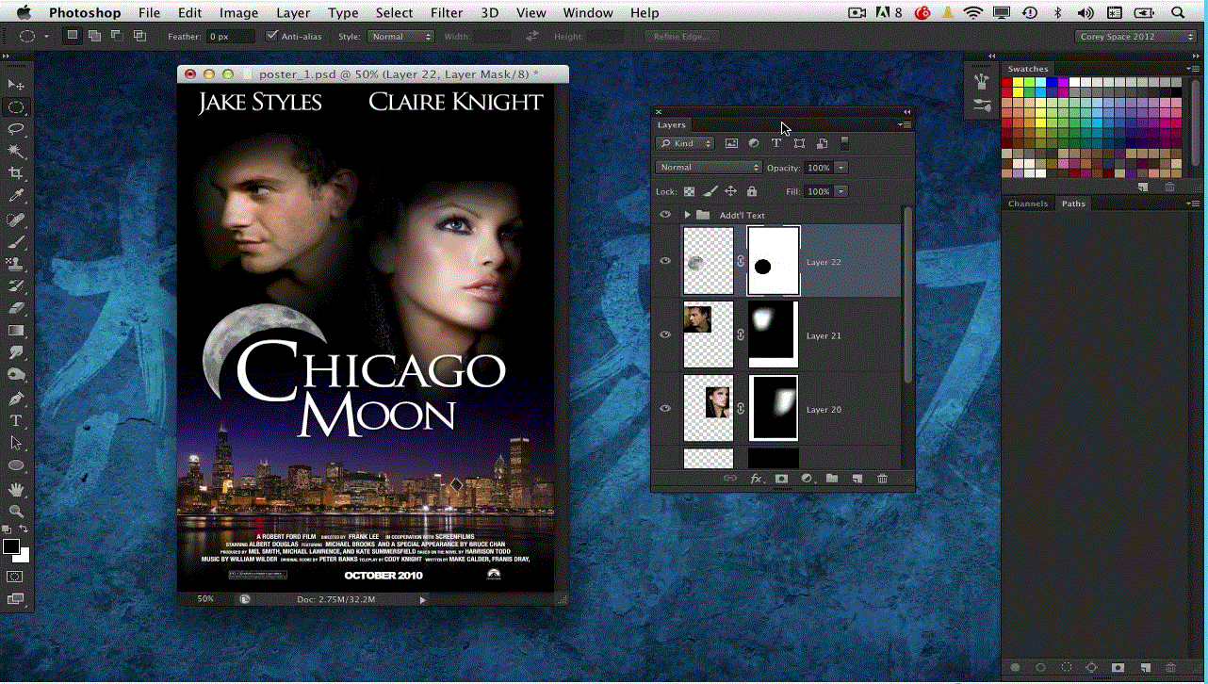Switch to the Channels tab
The image size is (1208, 684).
1027,204
